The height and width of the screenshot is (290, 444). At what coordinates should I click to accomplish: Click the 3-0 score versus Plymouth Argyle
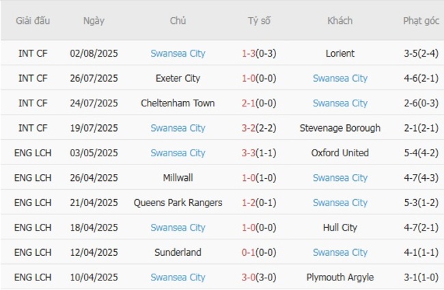pos(250,277)
